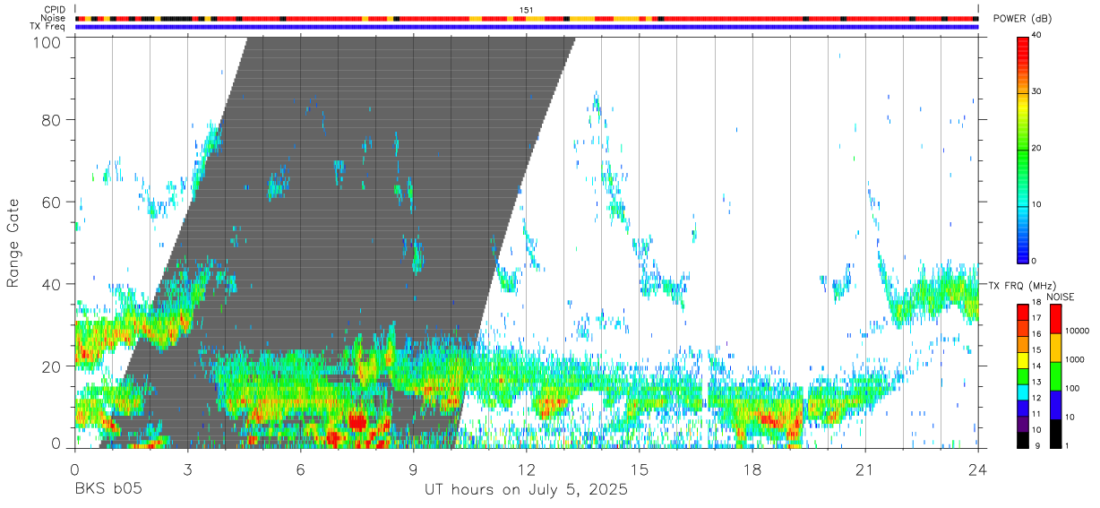This screenshot has width=1100, height=508.
Task: Select the red top segment of the NOISE colorbar
Action: pos(1055,319)
